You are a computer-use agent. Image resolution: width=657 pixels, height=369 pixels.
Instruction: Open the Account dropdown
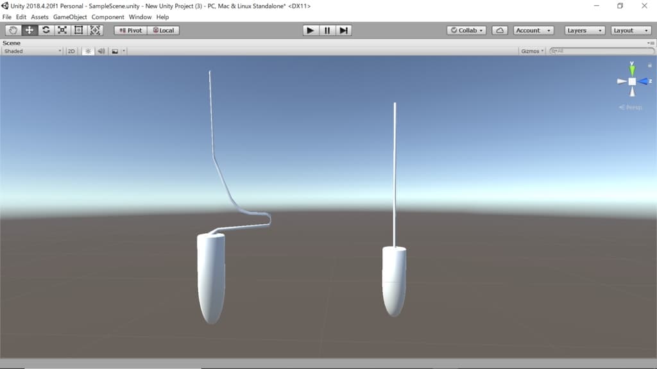[x=533, y=31]
